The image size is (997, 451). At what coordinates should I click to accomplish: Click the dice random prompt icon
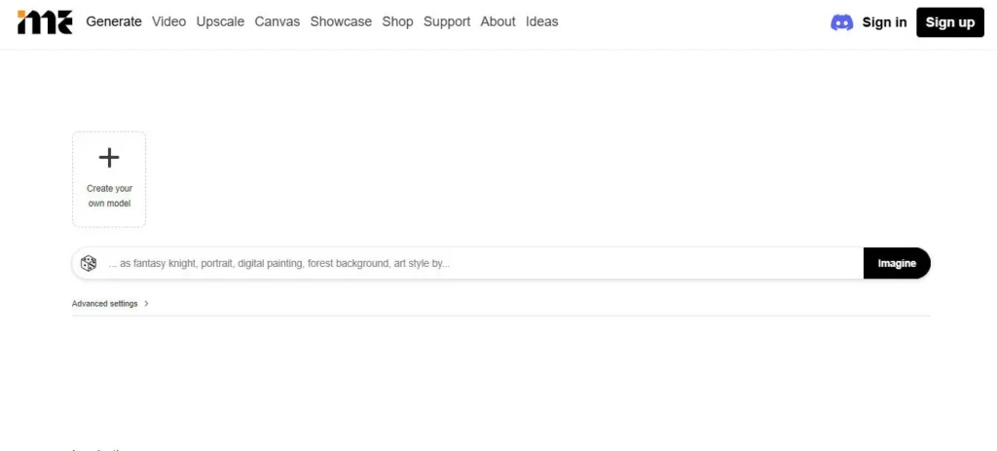point(89,263)
